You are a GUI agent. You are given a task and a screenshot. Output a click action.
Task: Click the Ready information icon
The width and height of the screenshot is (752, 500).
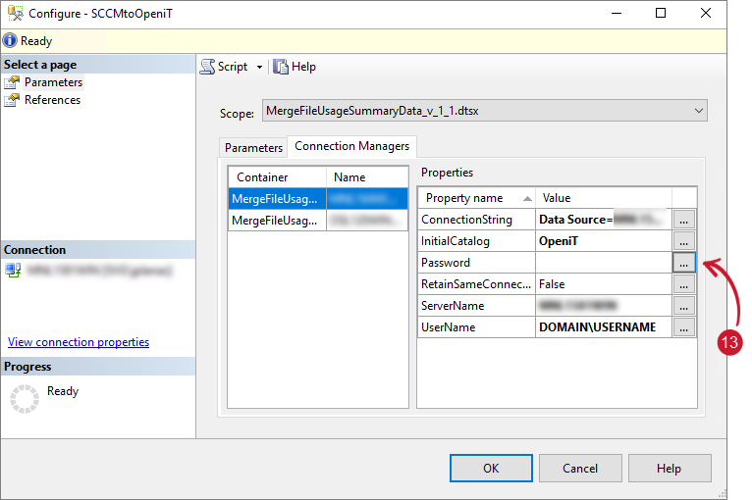pyautogui.click(x=10, y=41)
